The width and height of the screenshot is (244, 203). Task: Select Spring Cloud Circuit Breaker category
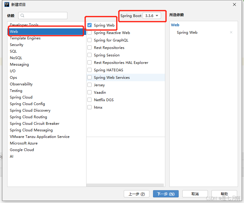tap(47, 123)
